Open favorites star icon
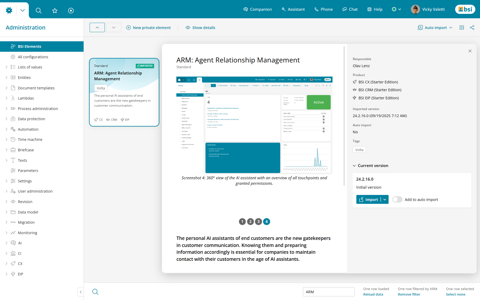The width and height of the screenshot is (480, 300). 55,10
